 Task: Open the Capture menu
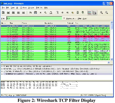point(23,8)
